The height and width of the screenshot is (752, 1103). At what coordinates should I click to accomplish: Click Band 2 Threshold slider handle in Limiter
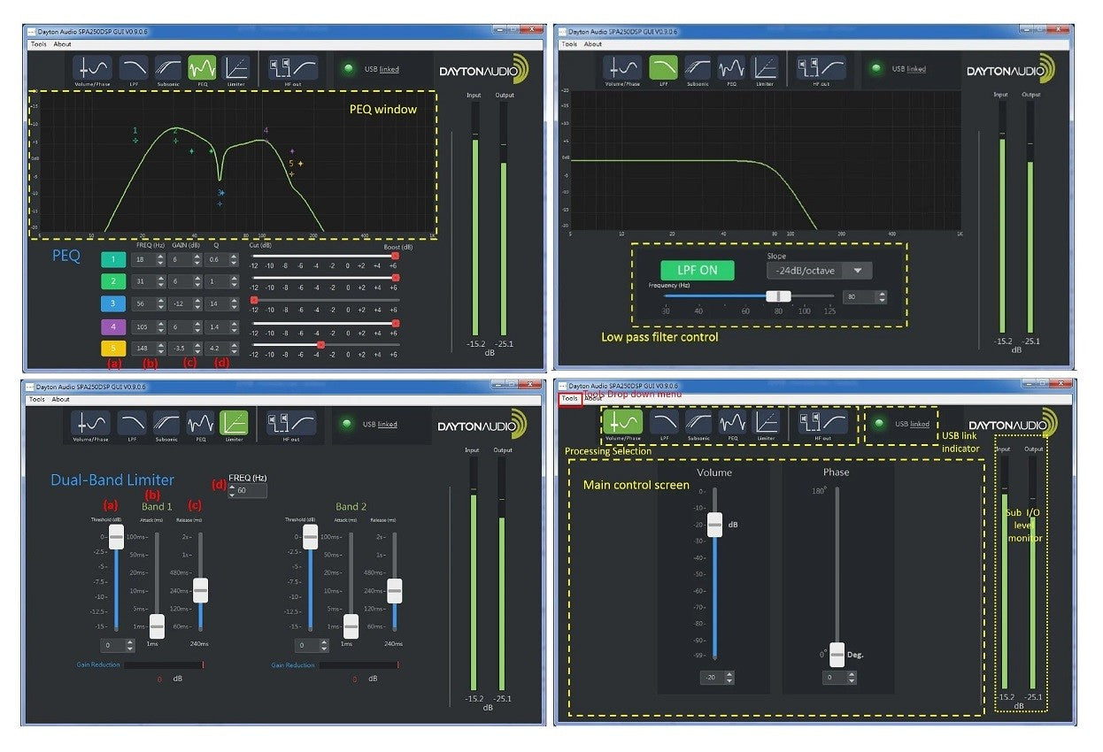tap(310, 536)
